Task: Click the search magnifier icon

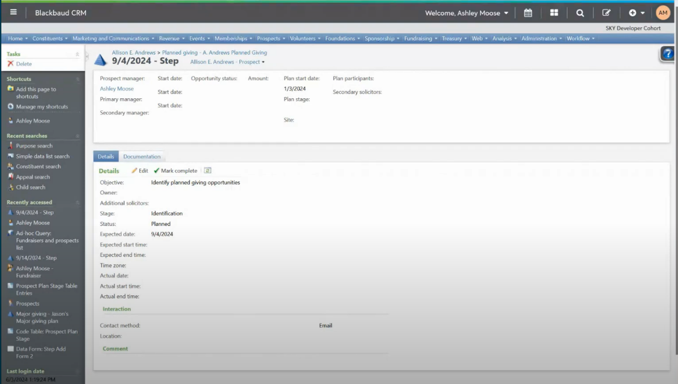Action: click(x=580, y=13)
